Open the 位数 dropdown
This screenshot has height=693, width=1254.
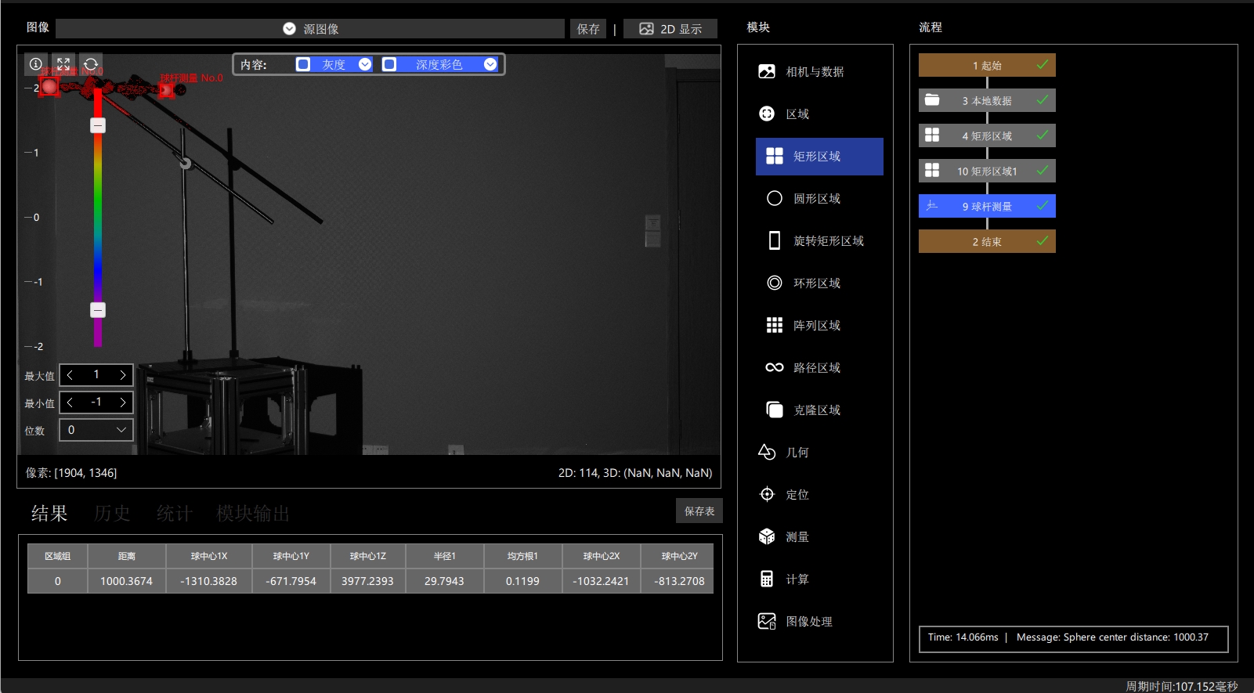point(96,430)
